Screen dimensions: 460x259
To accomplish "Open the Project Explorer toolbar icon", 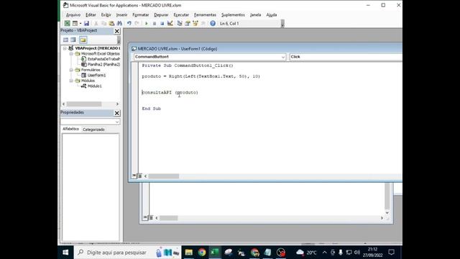I will [180, 23].
